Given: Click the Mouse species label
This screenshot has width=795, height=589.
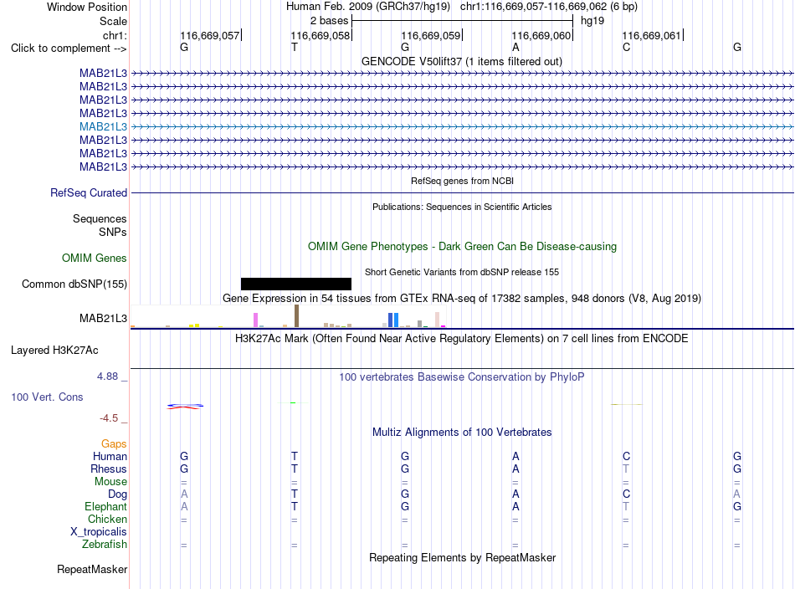Looking at the screenshot, I should (111, 482).
